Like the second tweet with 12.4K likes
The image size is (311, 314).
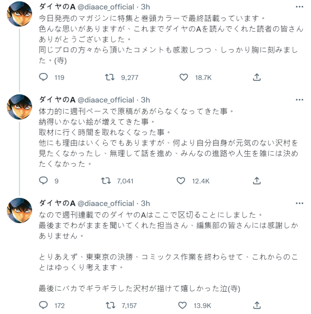[184, 181]
